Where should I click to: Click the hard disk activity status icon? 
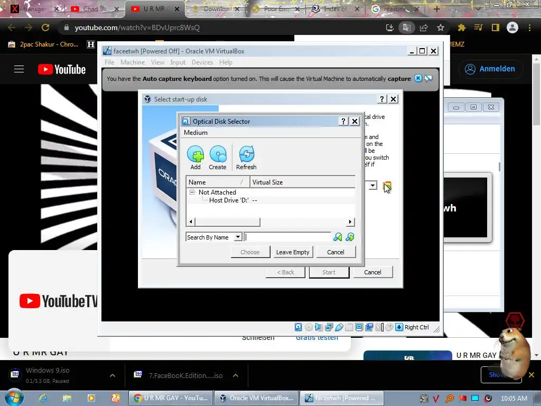tap(299, 327)
